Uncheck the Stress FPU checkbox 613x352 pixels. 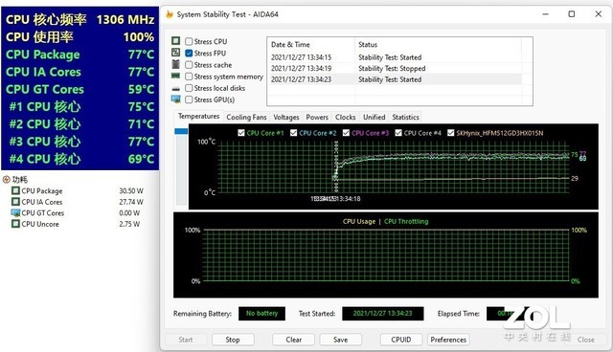point(189,53)
